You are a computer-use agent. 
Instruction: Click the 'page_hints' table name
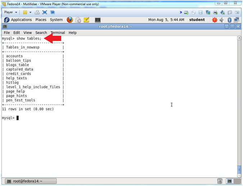click(x=17, y=96)
